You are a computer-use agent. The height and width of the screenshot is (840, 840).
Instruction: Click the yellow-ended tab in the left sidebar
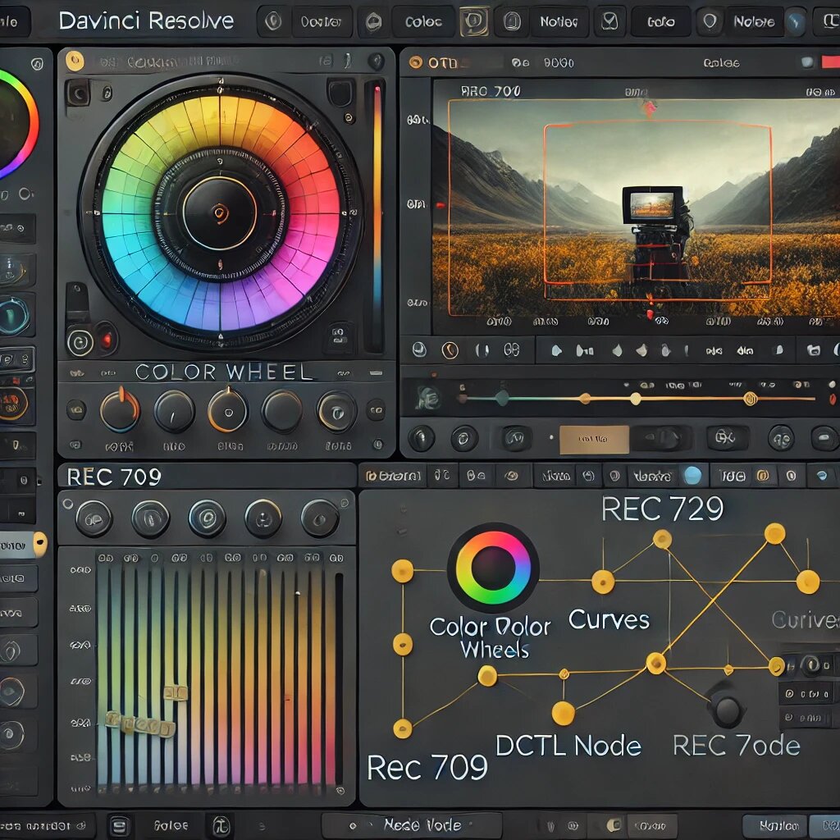23,546
